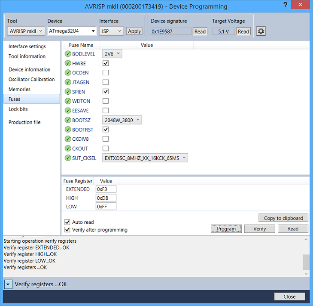Click the LOW fuse register value field
The height and width of the screenshot is (306, 313).
coord(106,207)
